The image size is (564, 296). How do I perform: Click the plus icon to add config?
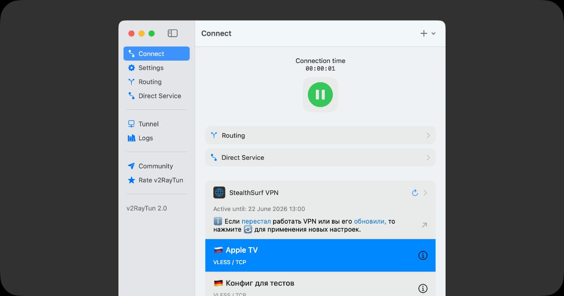[x=423, y=33]
